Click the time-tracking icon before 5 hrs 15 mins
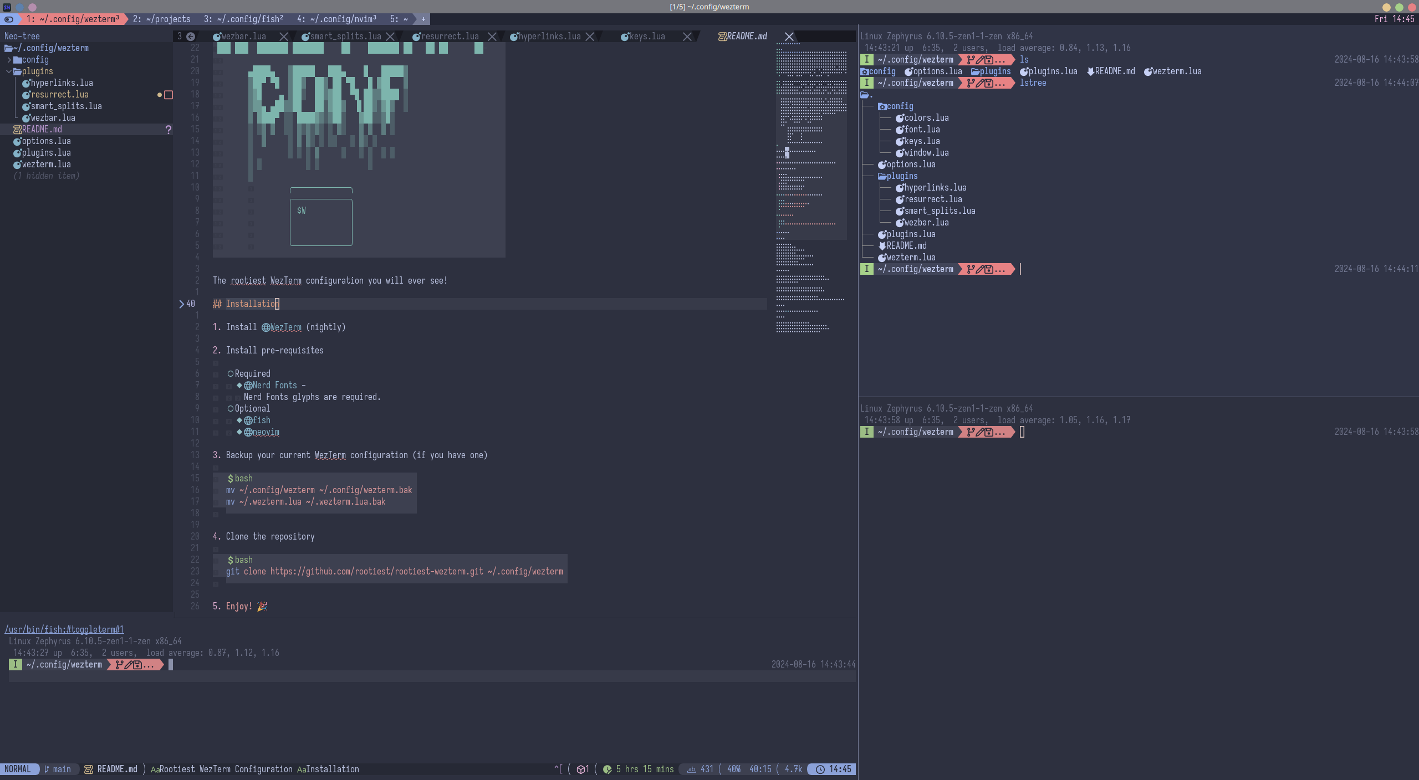 608,769
